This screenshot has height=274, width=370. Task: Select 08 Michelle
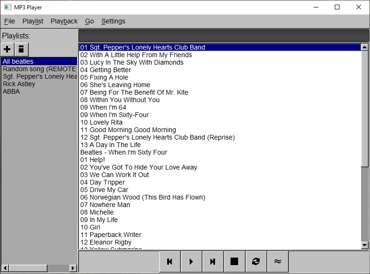[220, 213]
